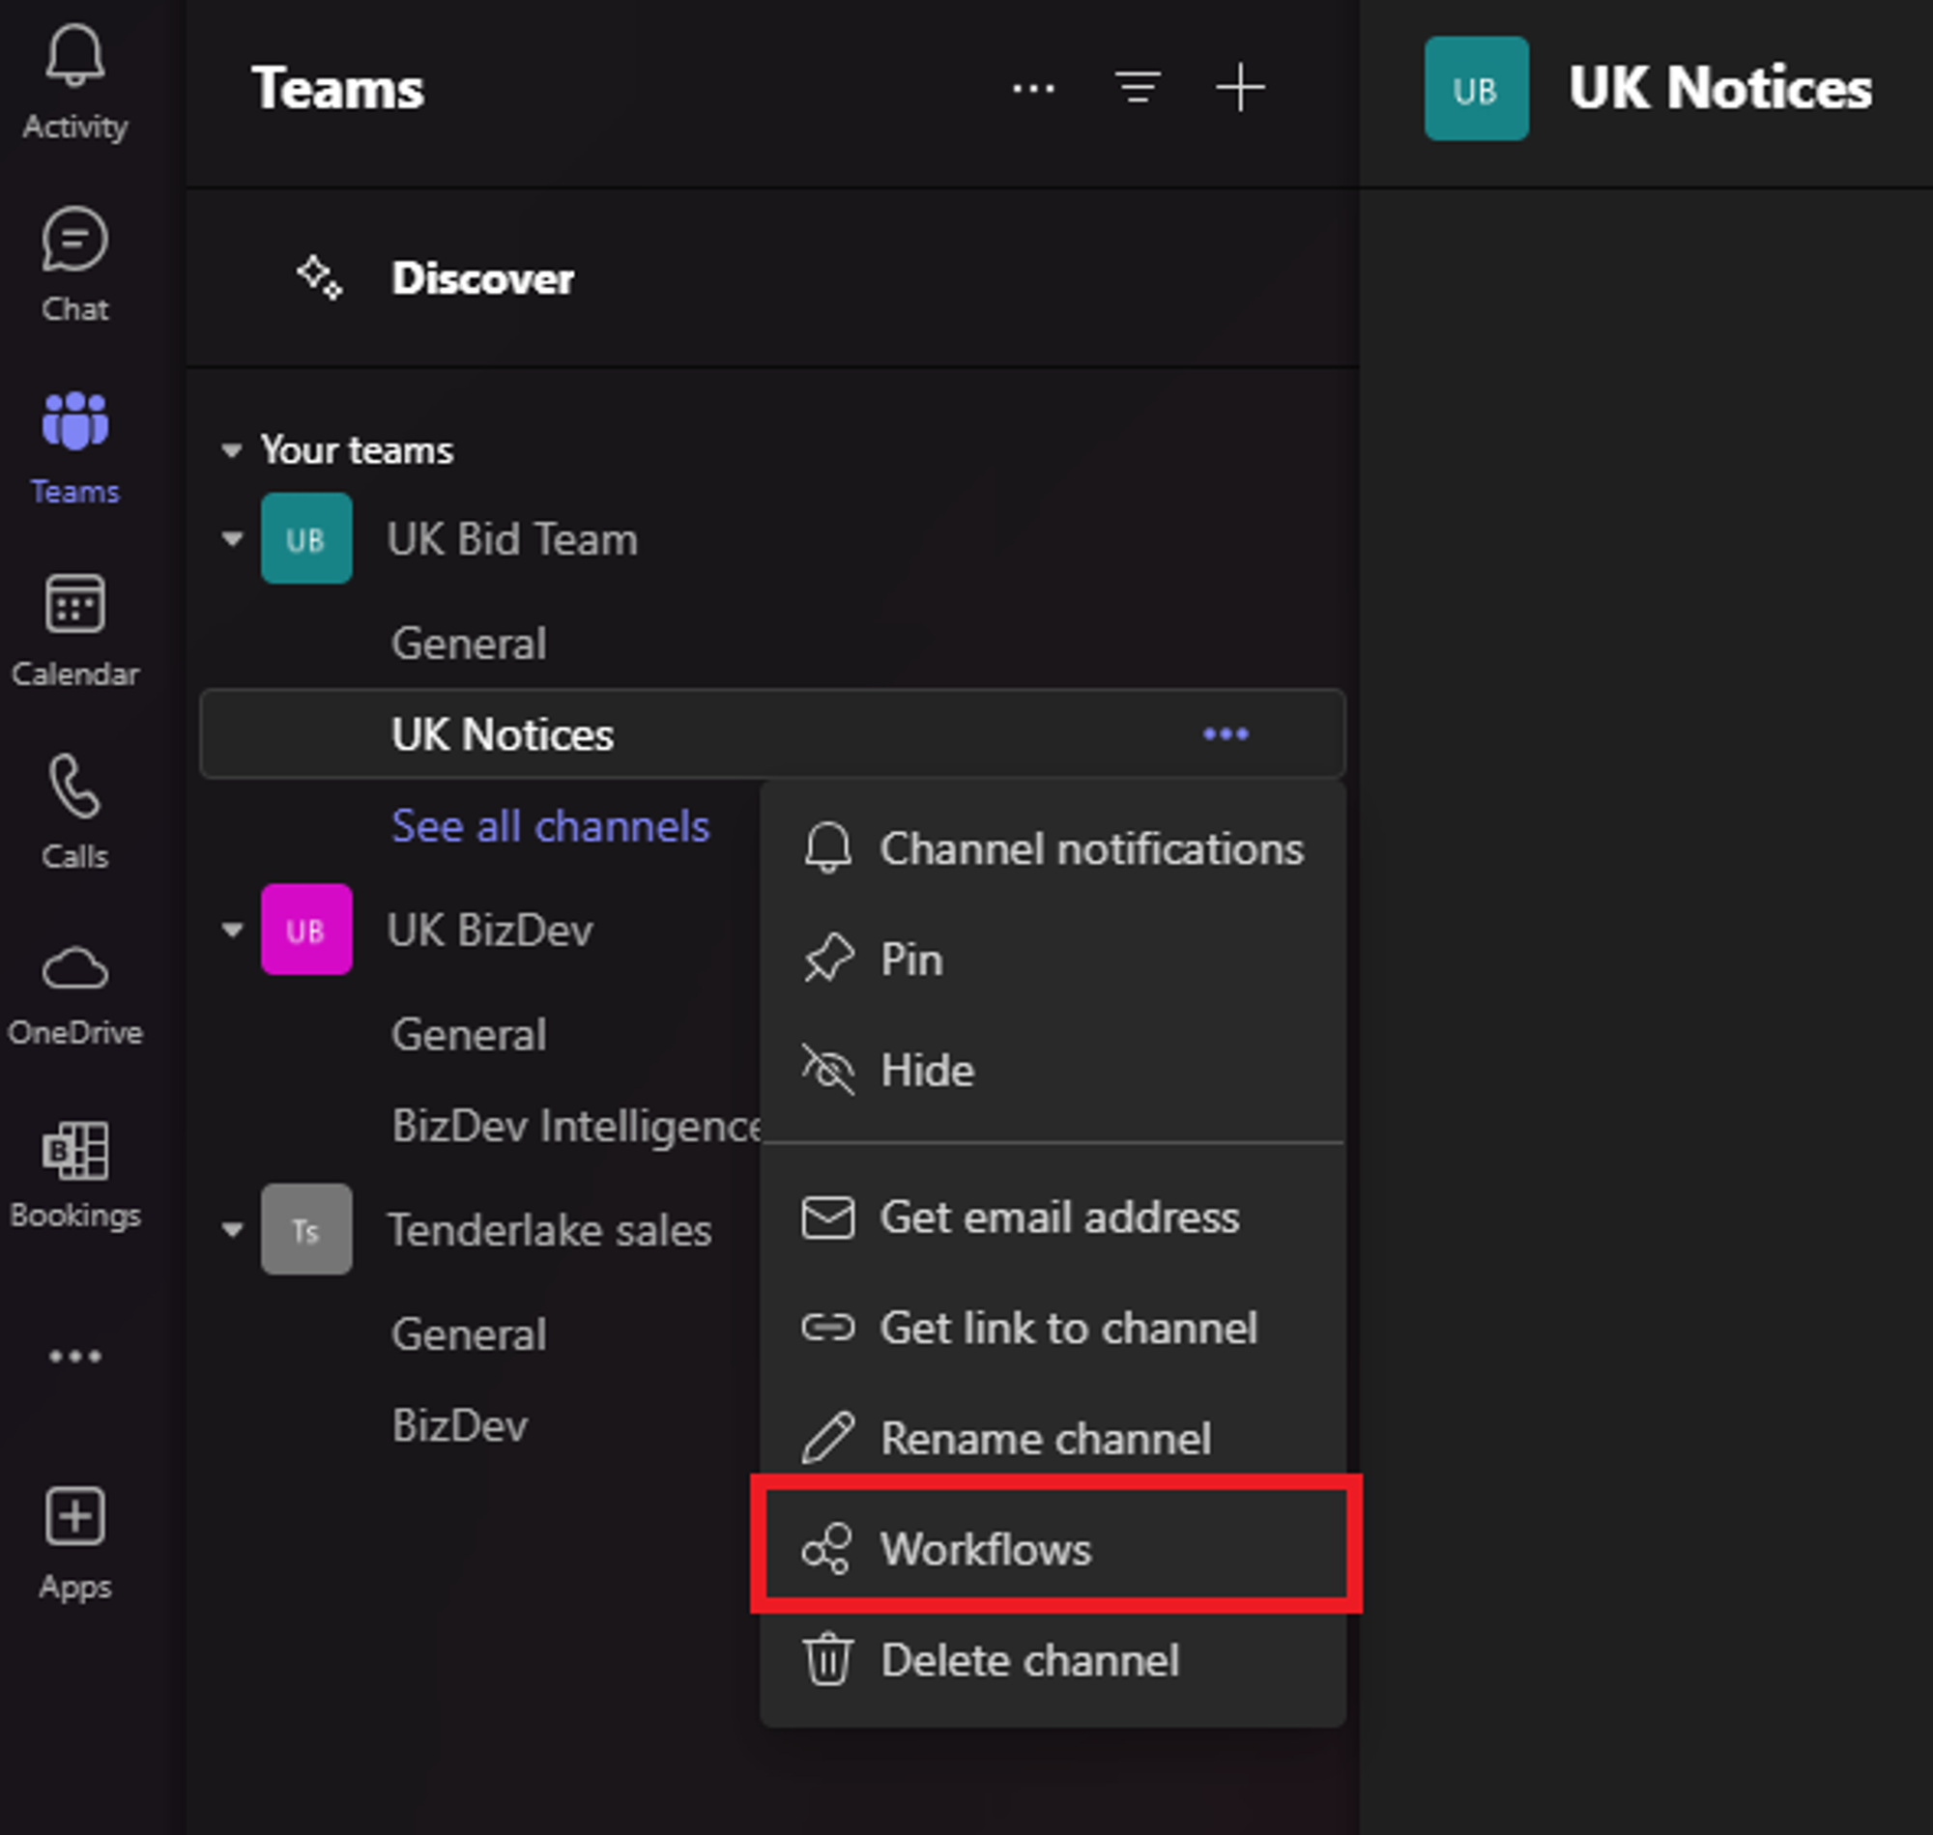Collapse the UK Bid Team tree
The height and width of the screenshot is (1835, 1933).
click(x=232, y=539)
